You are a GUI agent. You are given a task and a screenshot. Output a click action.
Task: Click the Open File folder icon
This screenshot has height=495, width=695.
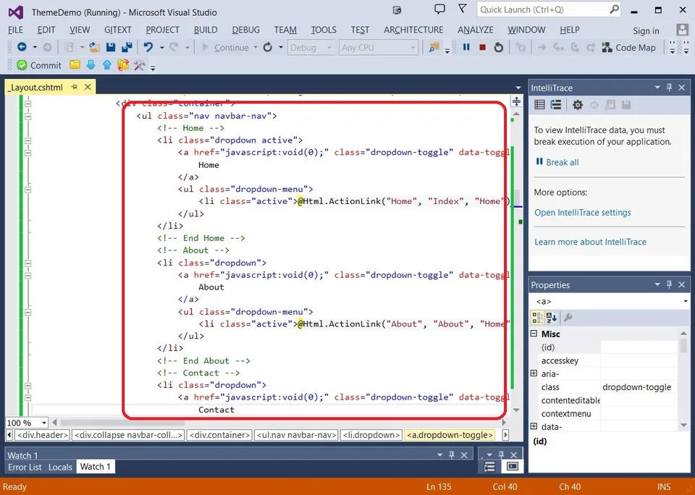[94, 47]
